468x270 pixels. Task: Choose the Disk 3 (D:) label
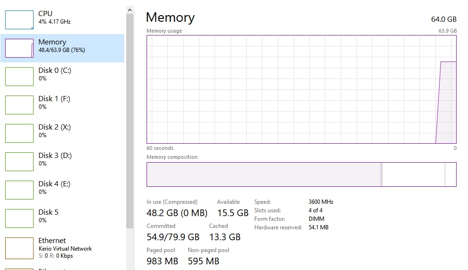pyautogui.click(x=55, y=155)
